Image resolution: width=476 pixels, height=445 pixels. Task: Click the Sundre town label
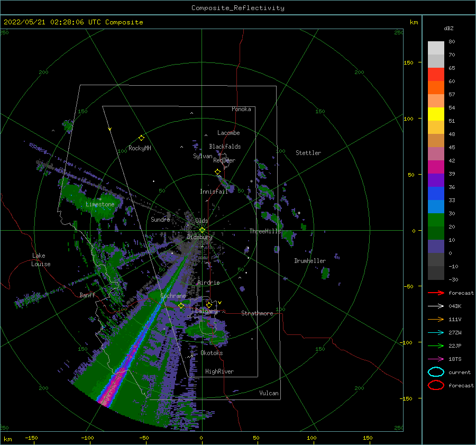(x=160, y=219)
